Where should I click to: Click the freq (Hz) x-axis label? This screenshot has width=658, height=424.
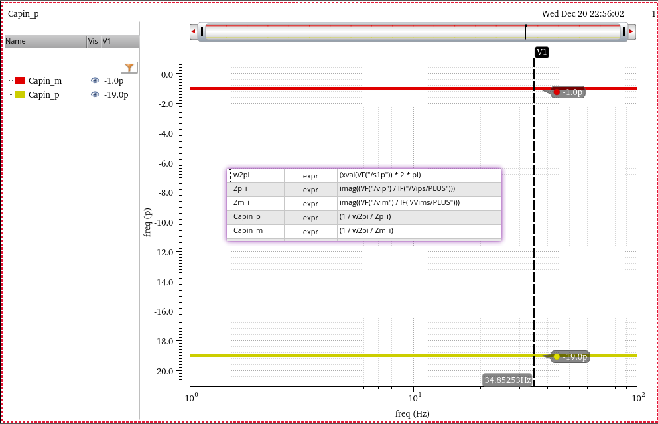(x=412, y=414)
